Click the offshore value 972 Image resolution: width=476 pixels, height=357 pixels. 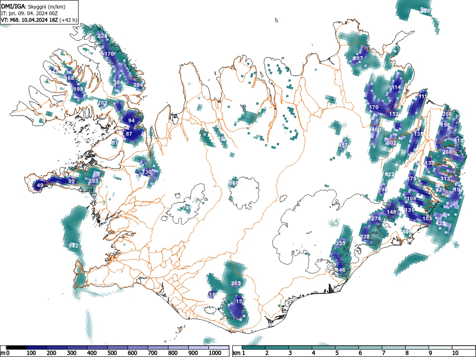click(x=73, y=246)
